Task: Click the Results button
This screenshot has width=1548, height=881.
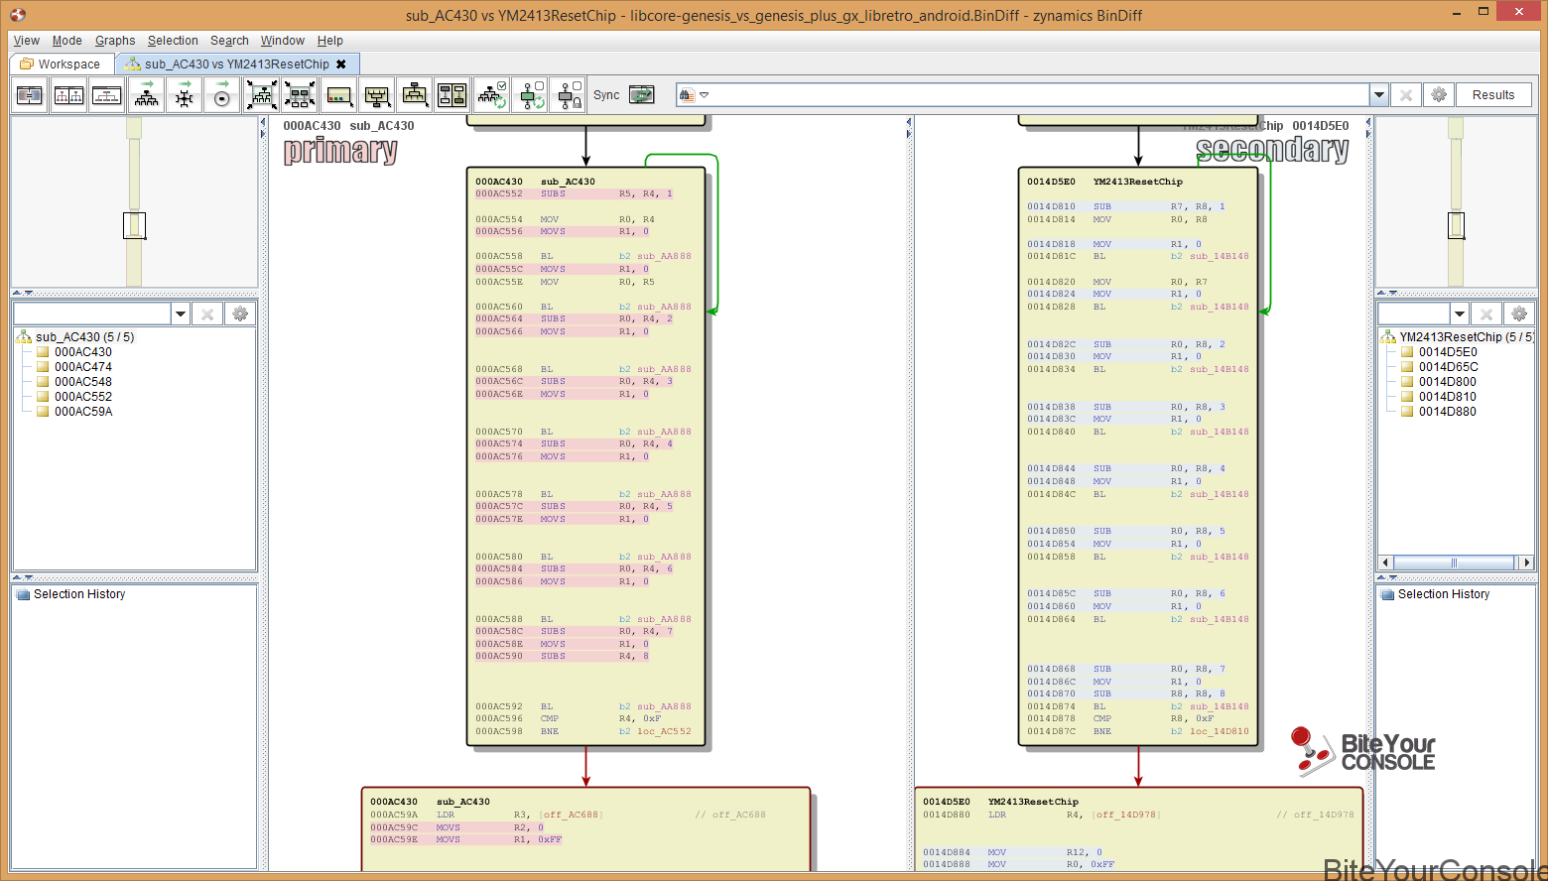Action: (x=1493, y=95)
